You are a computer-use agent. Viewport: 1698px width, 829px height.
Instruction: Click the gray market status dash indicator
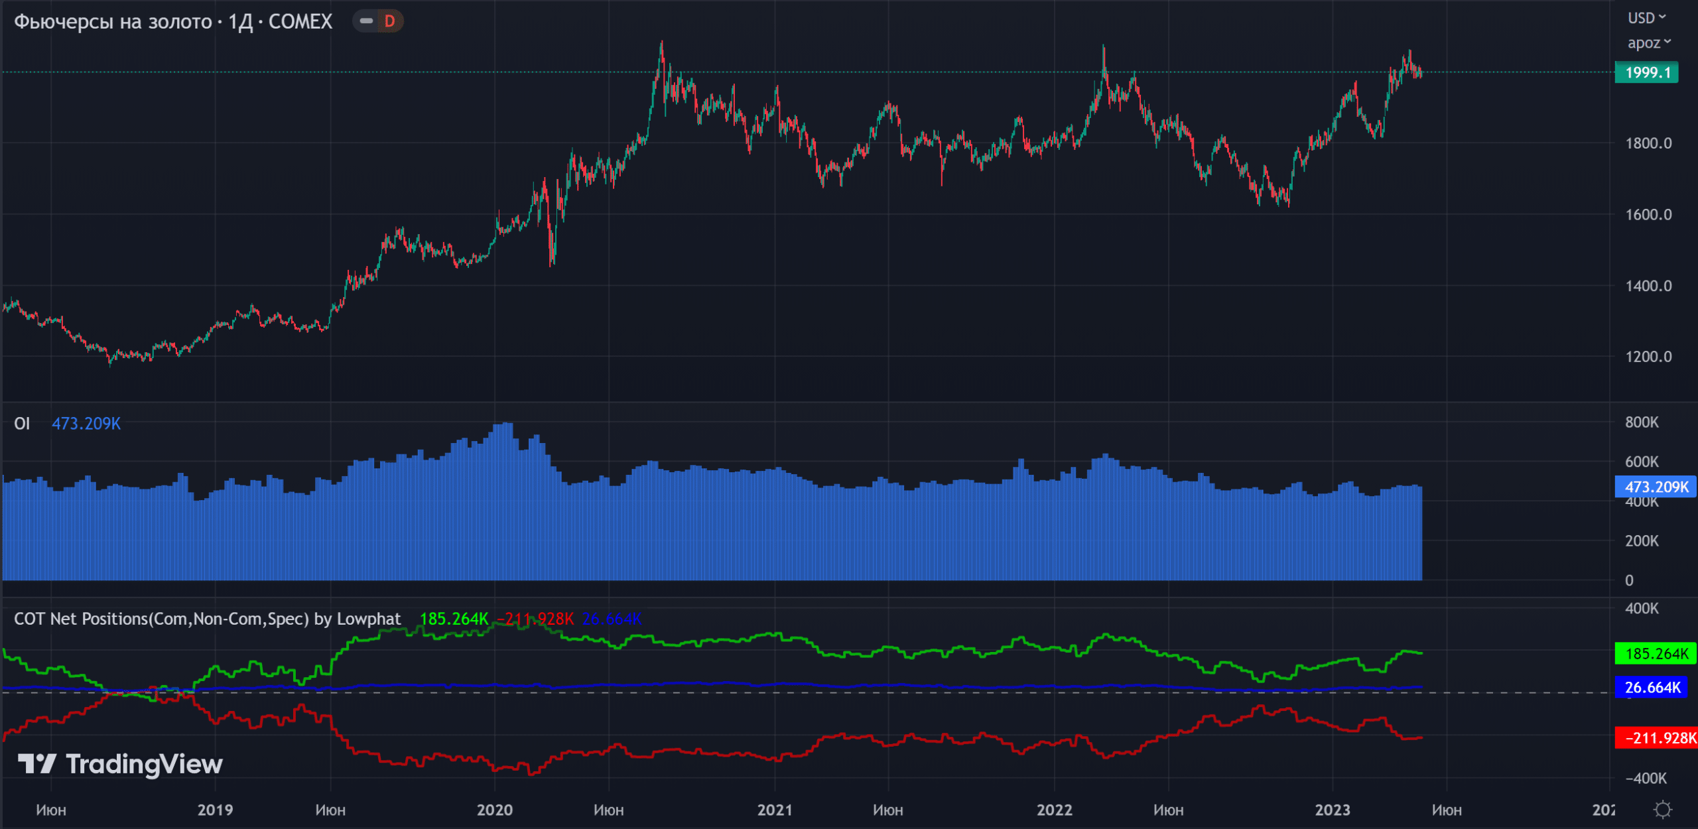[x=366, y=21]
